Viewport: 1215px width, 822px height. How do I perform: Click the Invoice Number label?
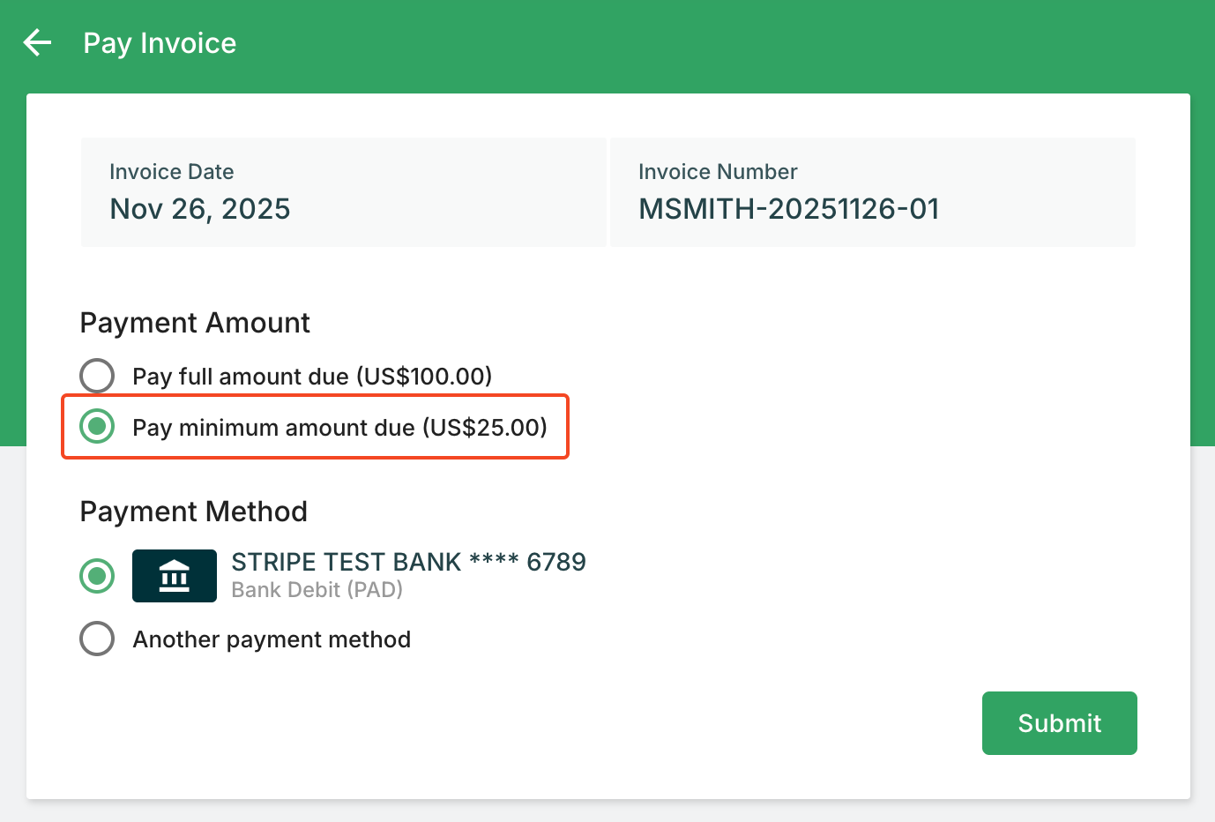pos(718,172)
